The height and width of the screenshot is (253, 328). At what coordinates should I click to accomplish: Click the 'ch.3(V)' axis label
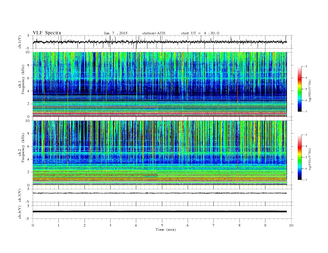(x=20, y=195)
